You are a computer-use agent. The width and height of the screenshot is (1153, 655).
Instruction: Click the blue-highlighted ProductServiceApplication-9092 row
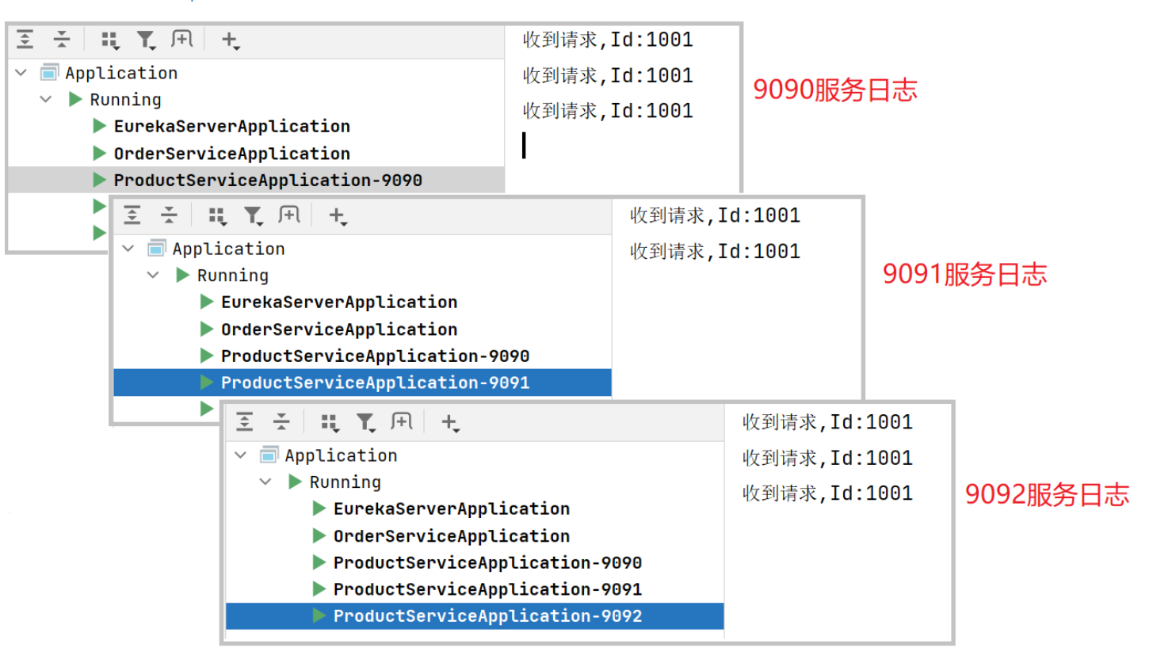(x=475, y=616)
